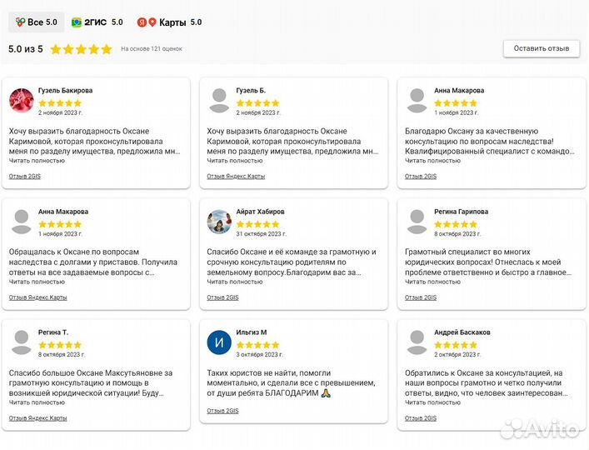589x450 pixels.
Task: Click the star rating in Регина Т.'s review
Action: point(60,345)
